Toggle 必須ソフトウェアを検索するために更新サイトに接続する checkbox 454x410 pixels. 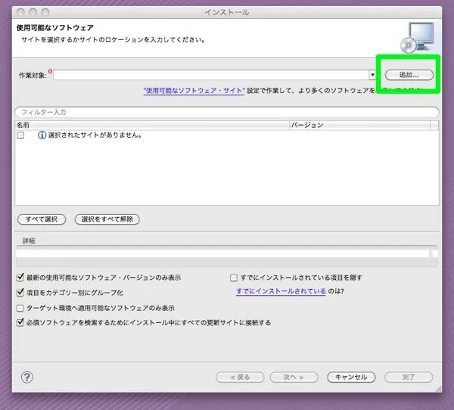pos(20,322)
